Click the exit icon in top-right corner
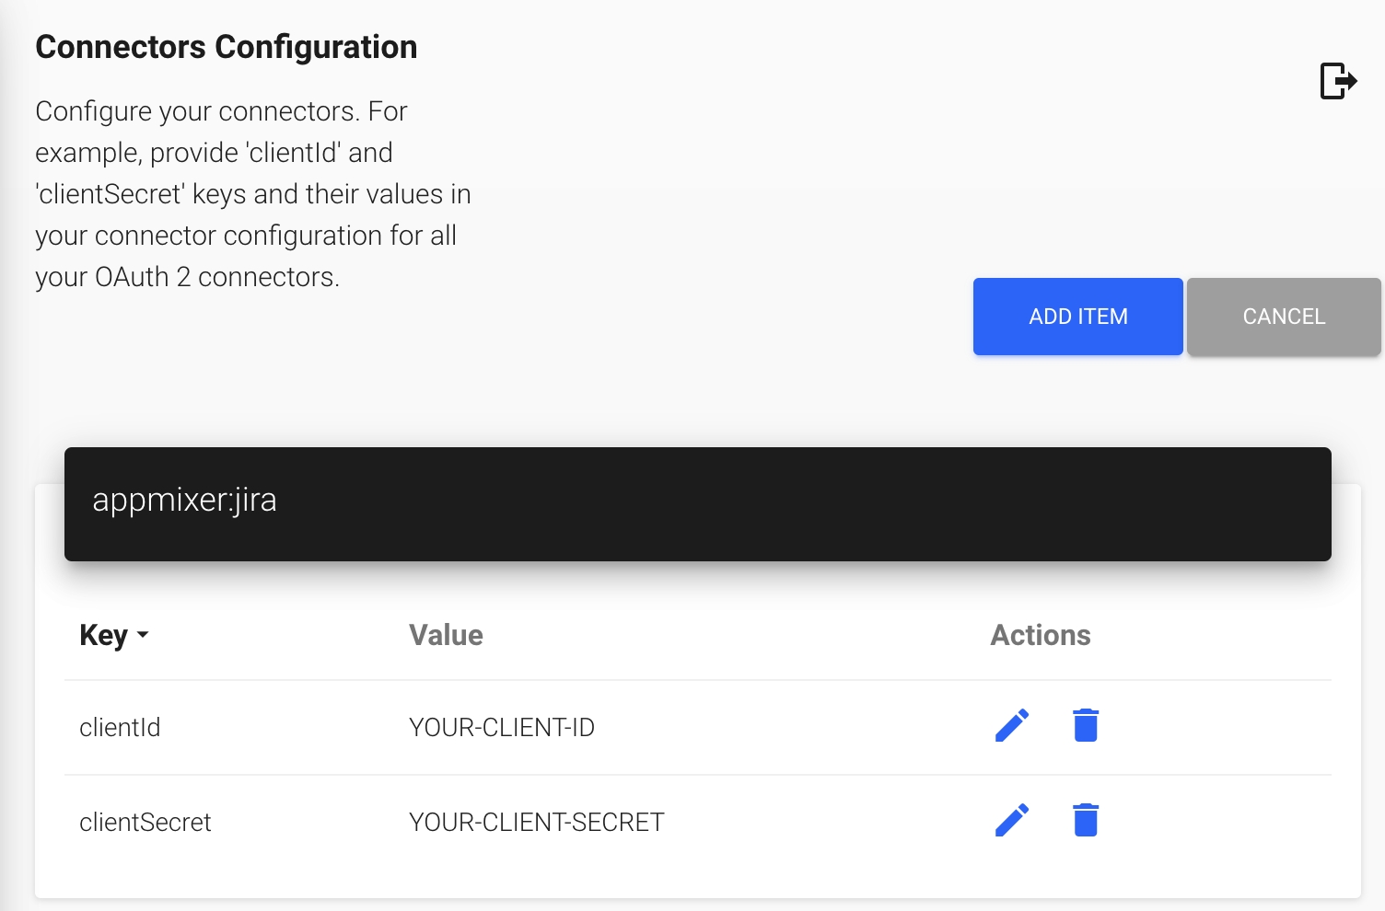Viewport: 1385px width, 911px height. click(1338, 81)
